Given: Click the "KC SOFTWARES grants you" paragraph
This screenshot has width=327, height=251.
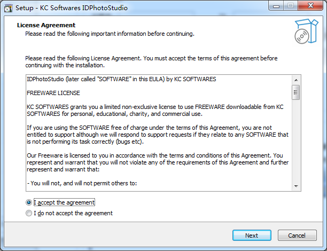Looking at the screenshot, I should point(155,111).
